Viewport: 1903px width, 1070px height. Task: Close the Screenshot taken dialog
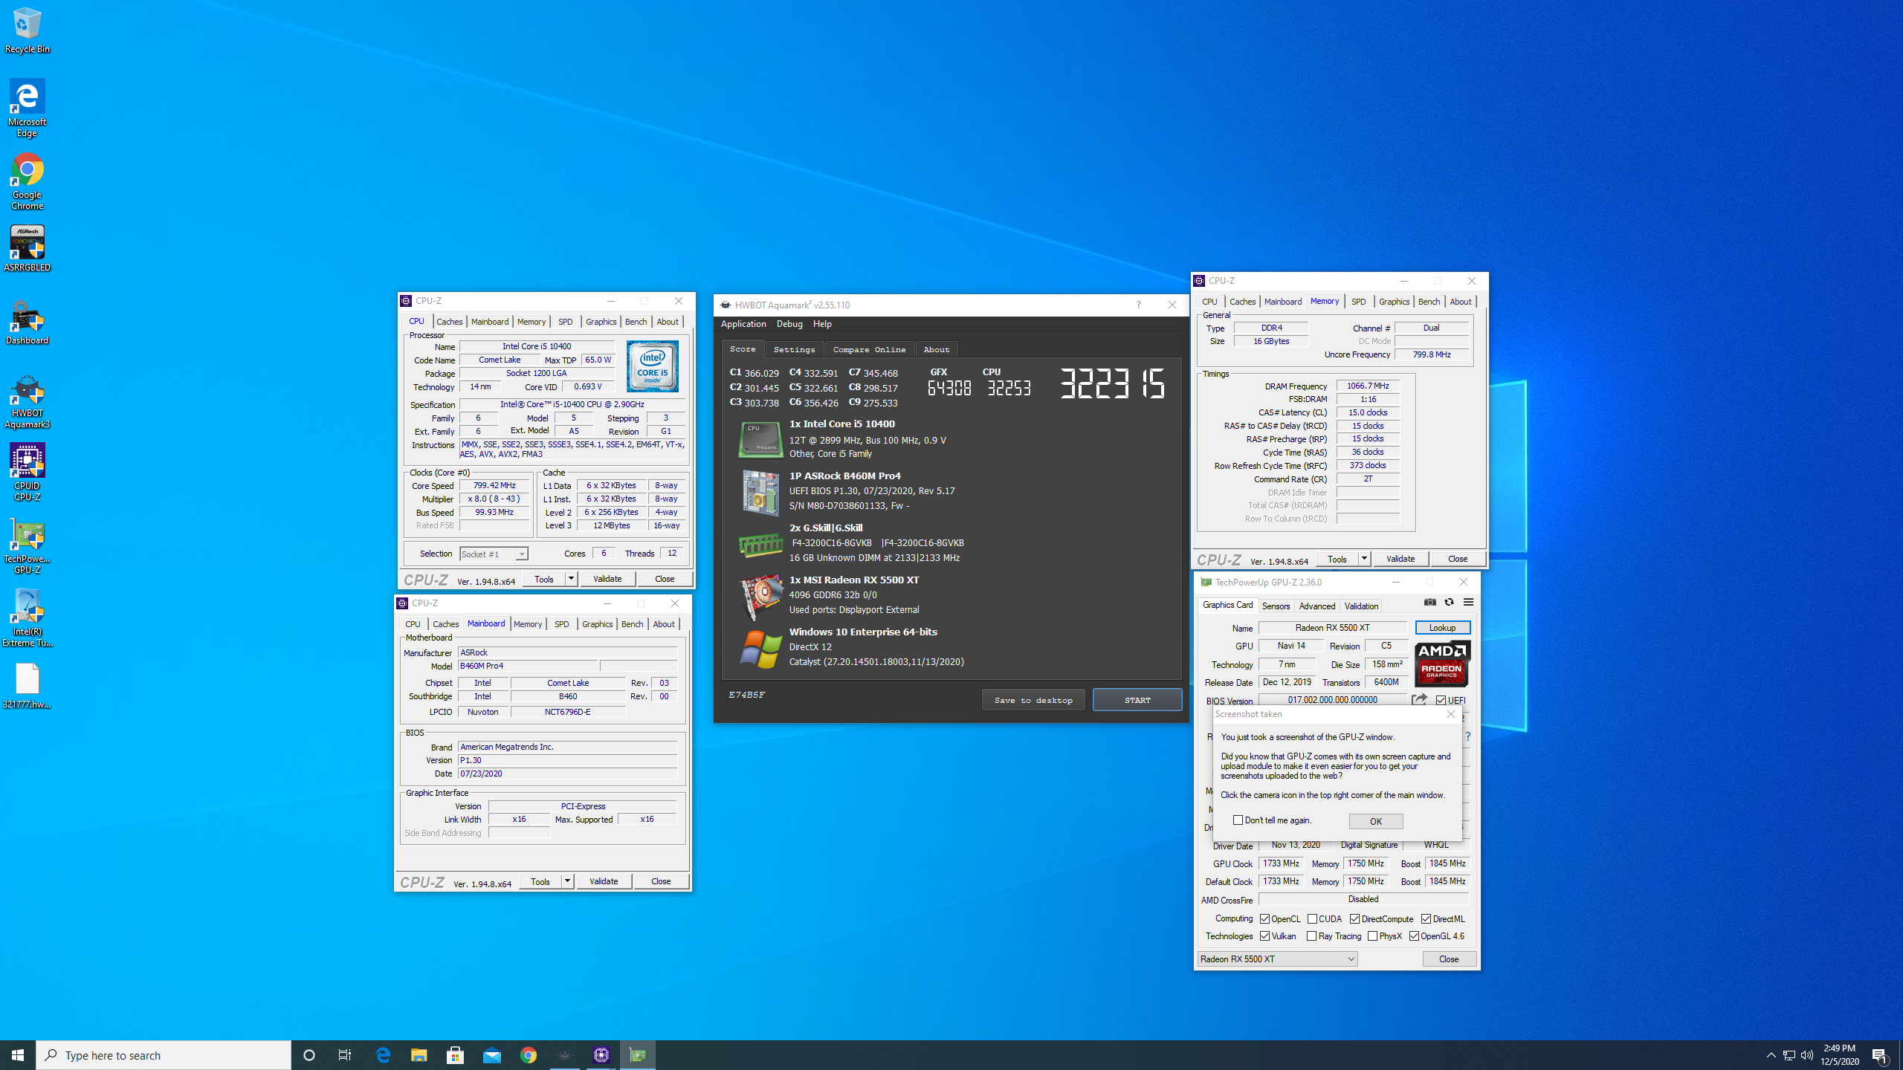(x=1450, y=714)
